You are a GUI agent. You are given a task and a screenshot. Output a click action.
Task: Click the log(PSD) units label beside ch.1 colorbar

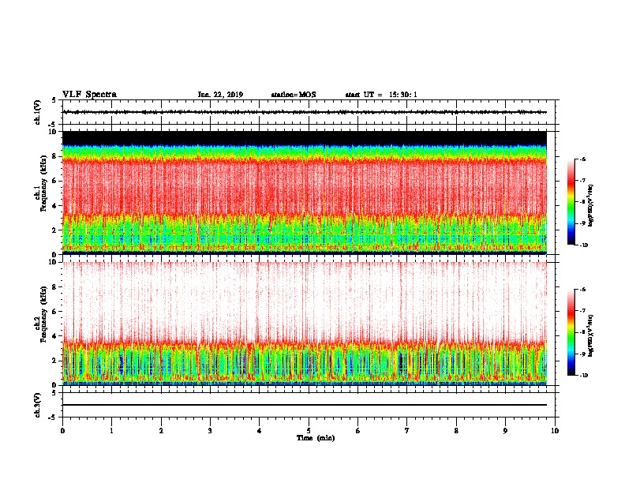click(591, 206)
